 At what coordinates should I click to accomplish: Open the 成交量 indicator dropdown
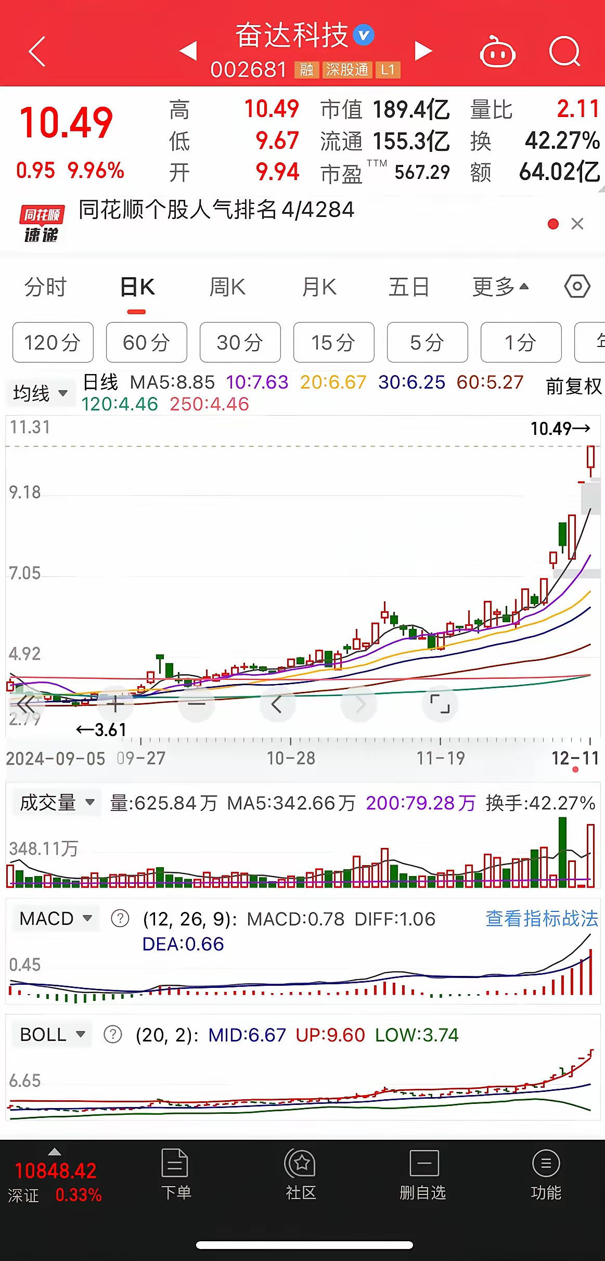pyautogui.click(x=57, y=803)
